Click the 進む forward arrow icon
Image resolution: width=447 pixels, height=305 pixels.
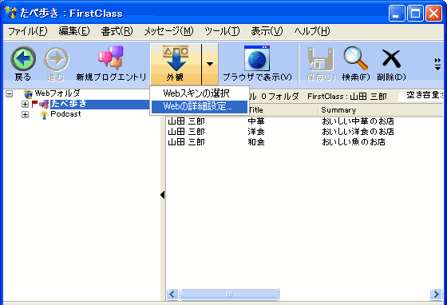click(57, 59)
